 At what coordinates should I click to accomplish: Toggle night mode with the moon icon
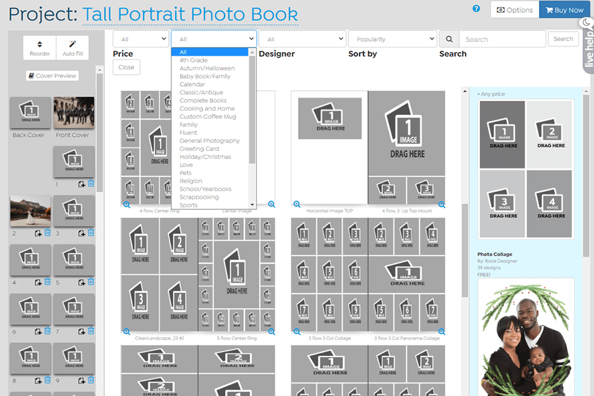tap(586, 22)
